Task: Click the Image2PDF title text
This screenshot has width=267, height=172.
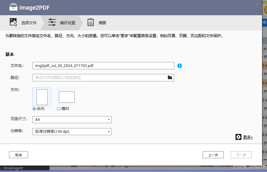Action: [x=35, y=8]
